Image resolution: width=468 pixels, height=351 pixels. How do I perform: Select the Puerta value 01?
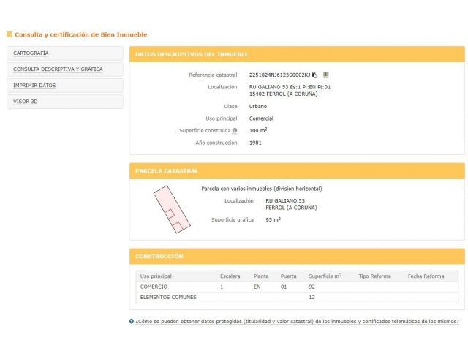tap(284, 287)
